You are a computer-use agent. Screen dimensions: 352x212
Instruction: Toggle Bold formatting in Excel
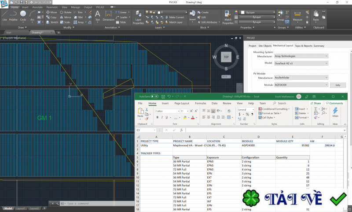(x=157, y=118)
